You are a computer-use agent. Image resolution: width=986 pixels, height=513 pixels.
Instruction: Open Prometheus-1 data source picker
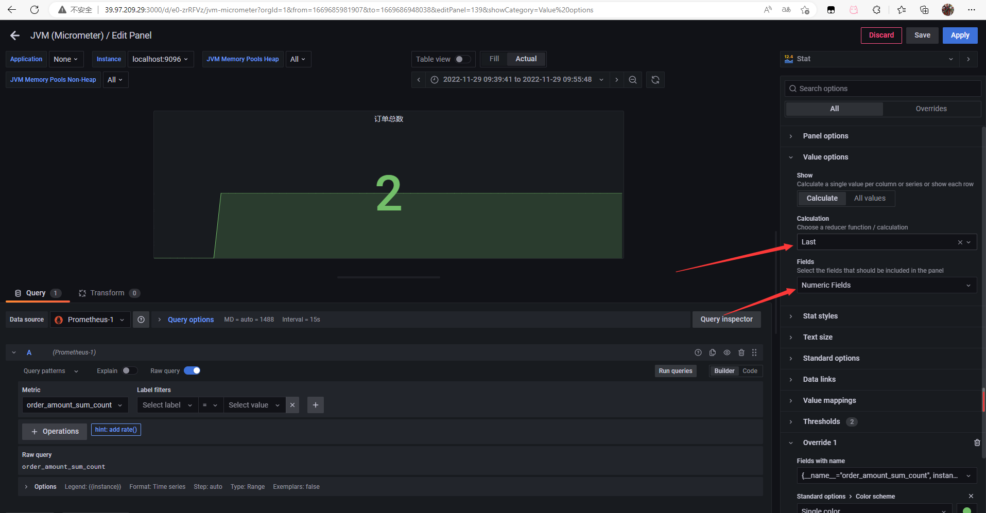tap(90, 320)
